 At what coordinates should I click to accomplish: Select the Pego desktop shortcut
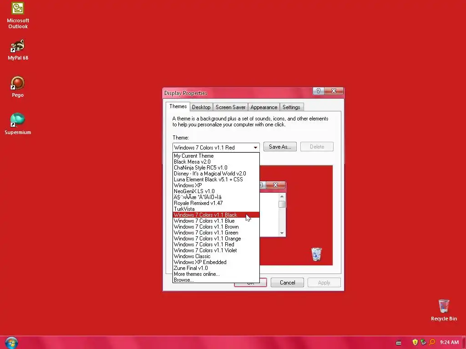pos(18,87)
